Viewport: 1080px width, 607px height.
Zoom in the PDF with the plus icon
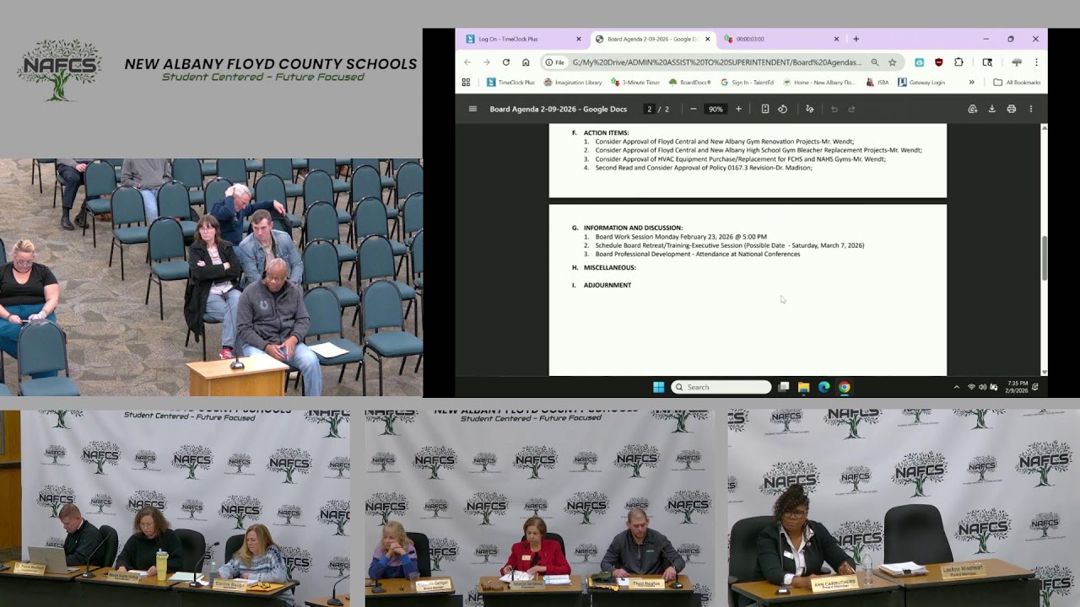click(x=738, y=109)
